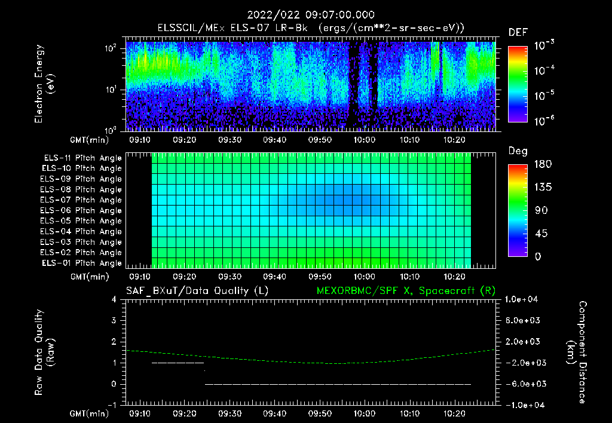
Task: Click the 09:40 tick under pitch angle panel
Action: coord(274,277)
